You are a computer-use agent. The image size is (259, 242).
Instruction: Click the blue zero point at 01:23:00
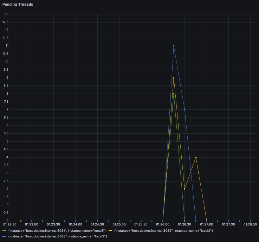click(x=32, y=221)
